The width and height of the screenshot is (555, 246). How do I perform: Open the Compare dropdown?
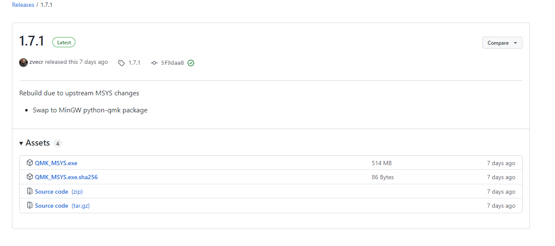[502, 43]
